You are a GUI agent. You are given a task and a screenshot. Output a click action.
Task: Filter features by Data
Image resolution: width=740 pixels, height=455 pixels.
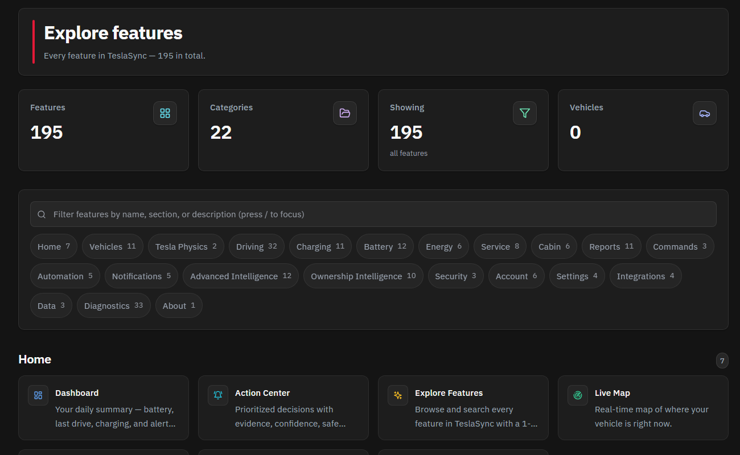click(51, 305)
